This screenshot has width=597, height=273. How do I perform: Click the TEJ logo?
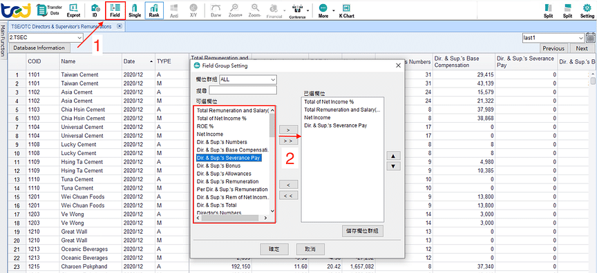16,10
